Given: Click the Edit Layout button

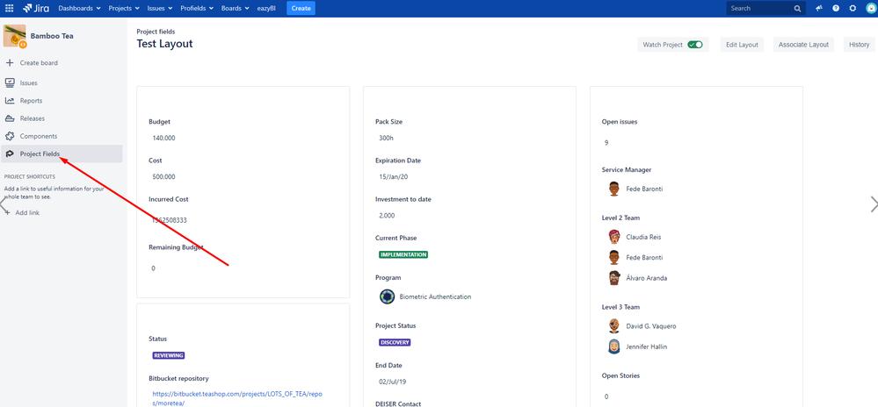Looking at the screenshot, I should click(742, 45).
